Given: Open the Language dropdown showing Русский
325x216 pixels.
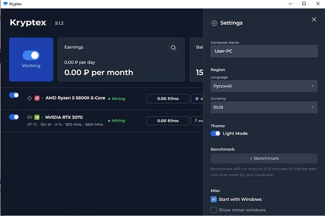Looking at the screenshot, I should [x=264, y=86].
